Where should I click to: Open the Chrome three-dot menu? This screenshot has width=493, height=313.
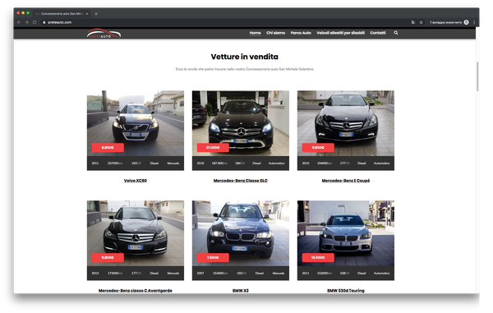pos(474,22)
